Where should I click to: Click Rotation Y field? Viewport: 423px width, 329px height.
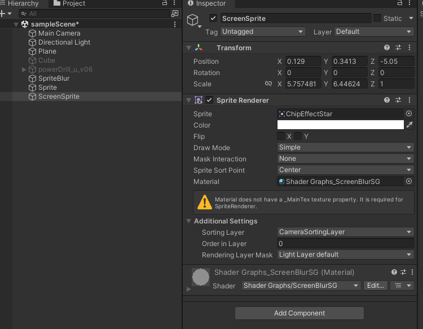(349, 73)
